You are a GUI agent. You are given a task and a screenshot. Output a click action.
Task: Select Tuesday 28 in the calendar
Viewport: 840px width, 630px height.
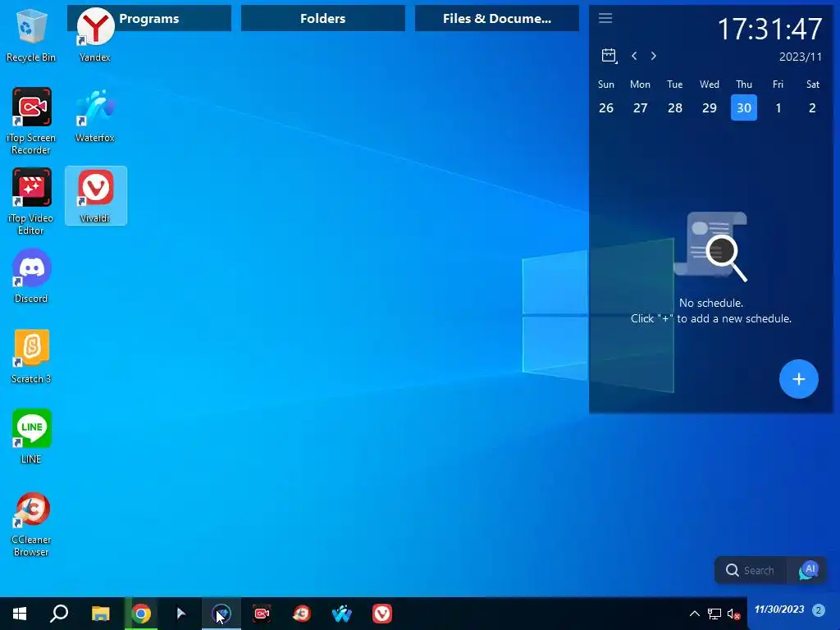(675, 107)
